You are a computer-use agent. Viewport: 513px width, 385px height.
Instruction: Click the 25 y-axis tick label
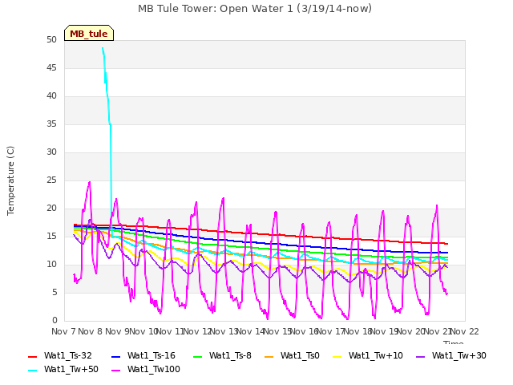click(x=51, y=180)
